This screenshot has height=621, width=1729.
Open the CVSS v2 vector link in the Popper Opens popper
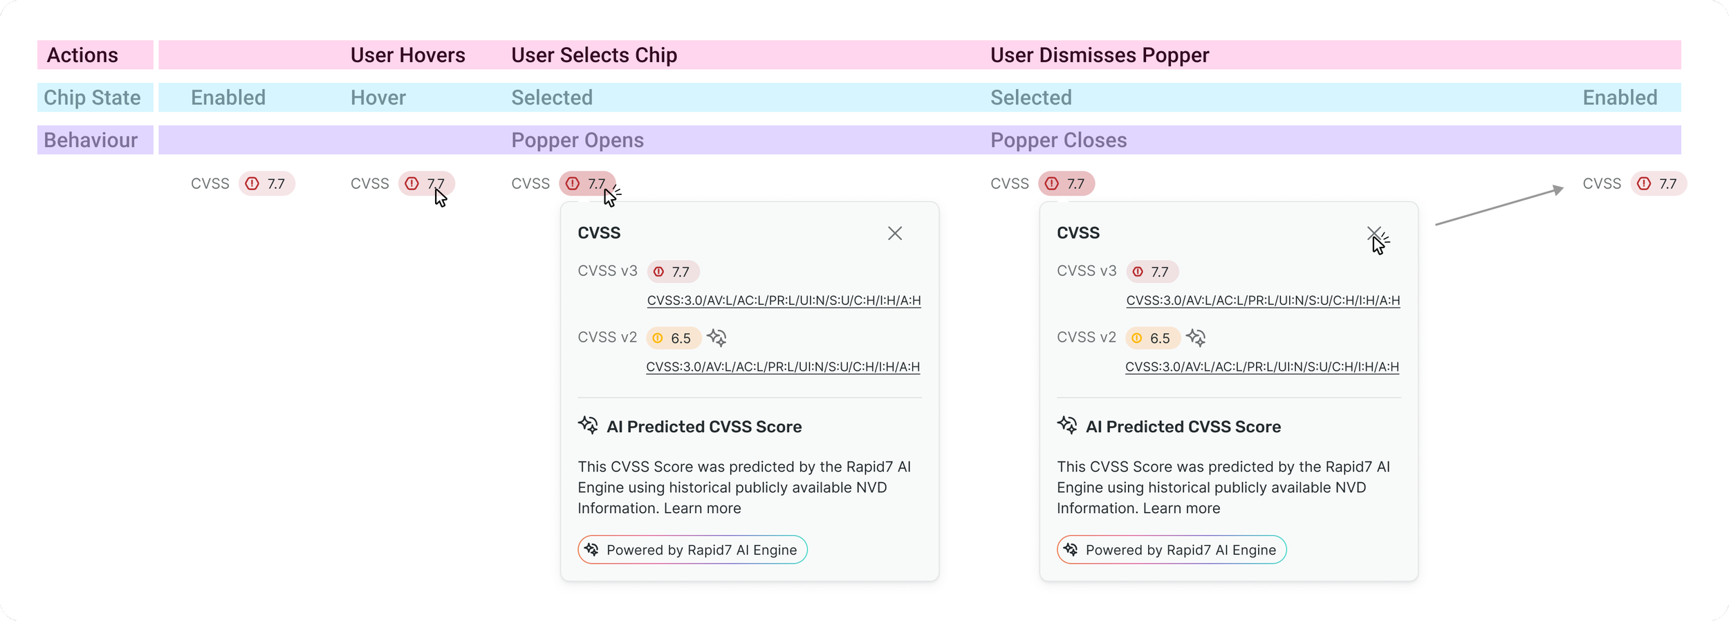click(x=783, y=367)
